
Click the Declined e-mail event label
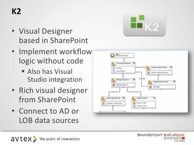(x=142, y=106)
